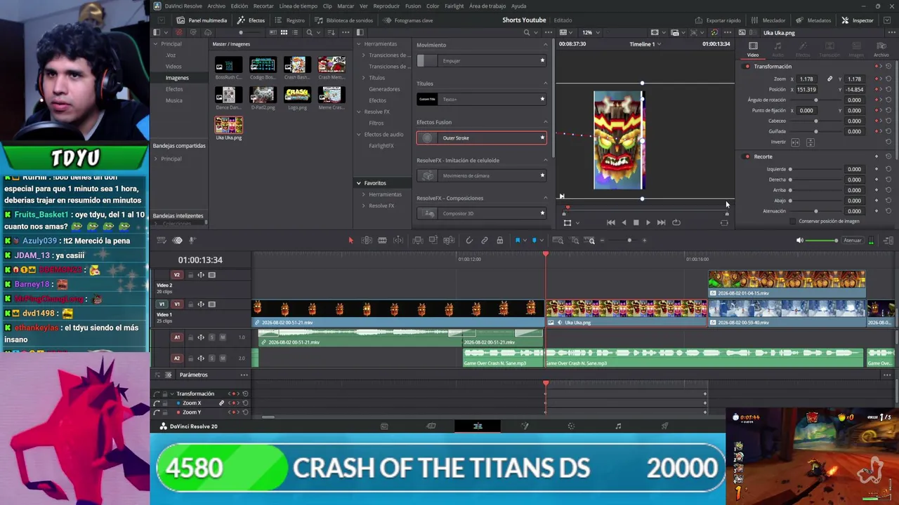
Task: Toggle linked selection chain icon
Action: point(485,241)
